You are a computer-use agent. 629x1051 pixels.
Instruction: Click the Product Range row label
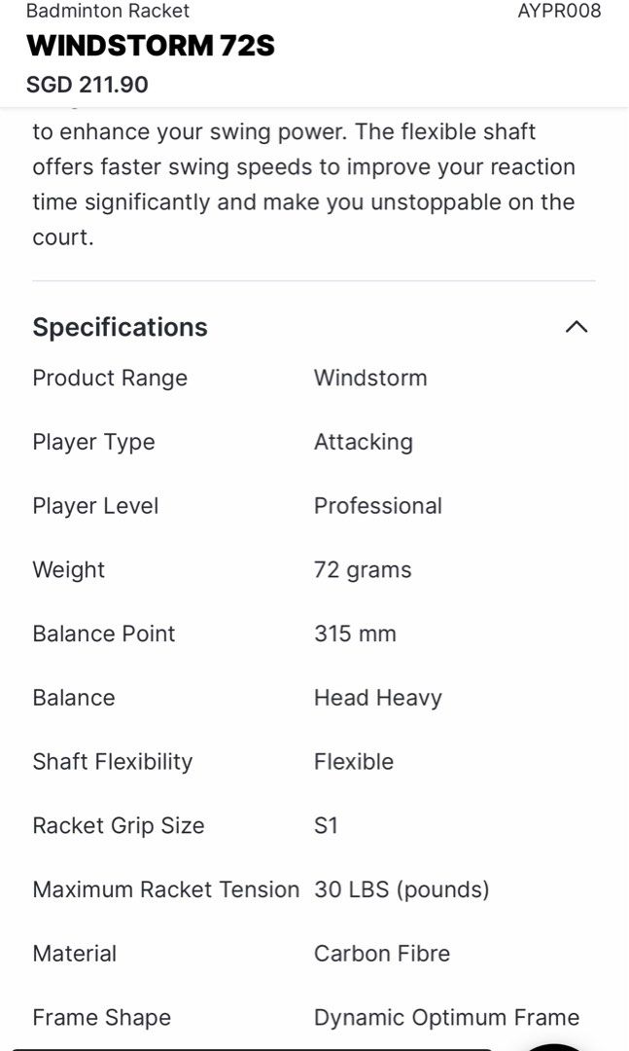110,378
